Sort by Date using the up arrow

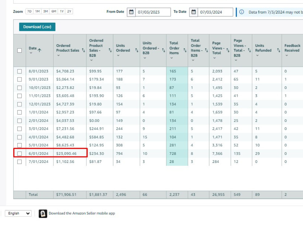40,50
